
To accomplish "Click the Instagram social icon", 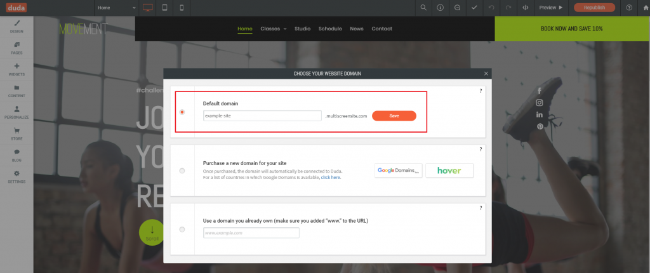I will tap(540, 102).
